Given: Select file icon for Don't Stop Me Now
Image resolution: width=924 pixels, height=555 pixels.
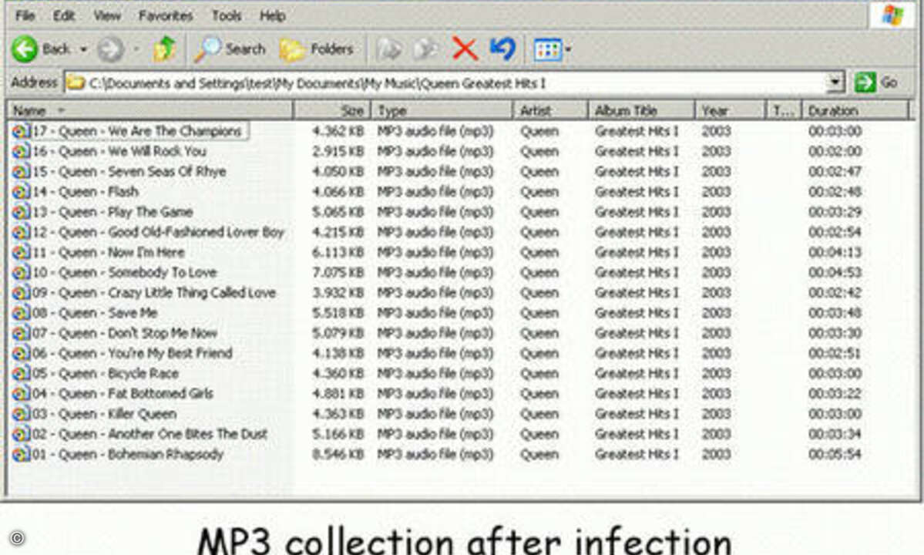Looking at the screenshot, I should 21,333.
